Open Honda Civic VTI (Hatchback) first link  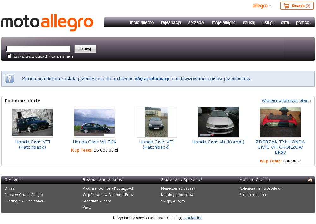pos(33,145)
